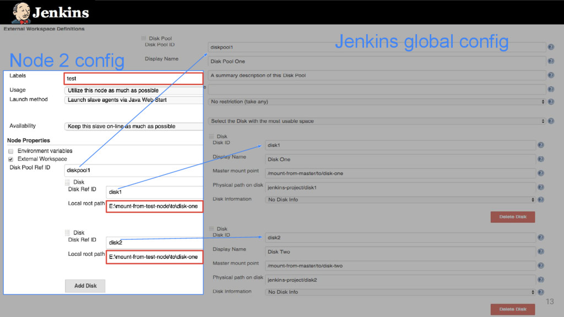Screen dimensions: 564x317
Task: Open help icon beside Disk Two name
Action: click(x=541, y=252)
